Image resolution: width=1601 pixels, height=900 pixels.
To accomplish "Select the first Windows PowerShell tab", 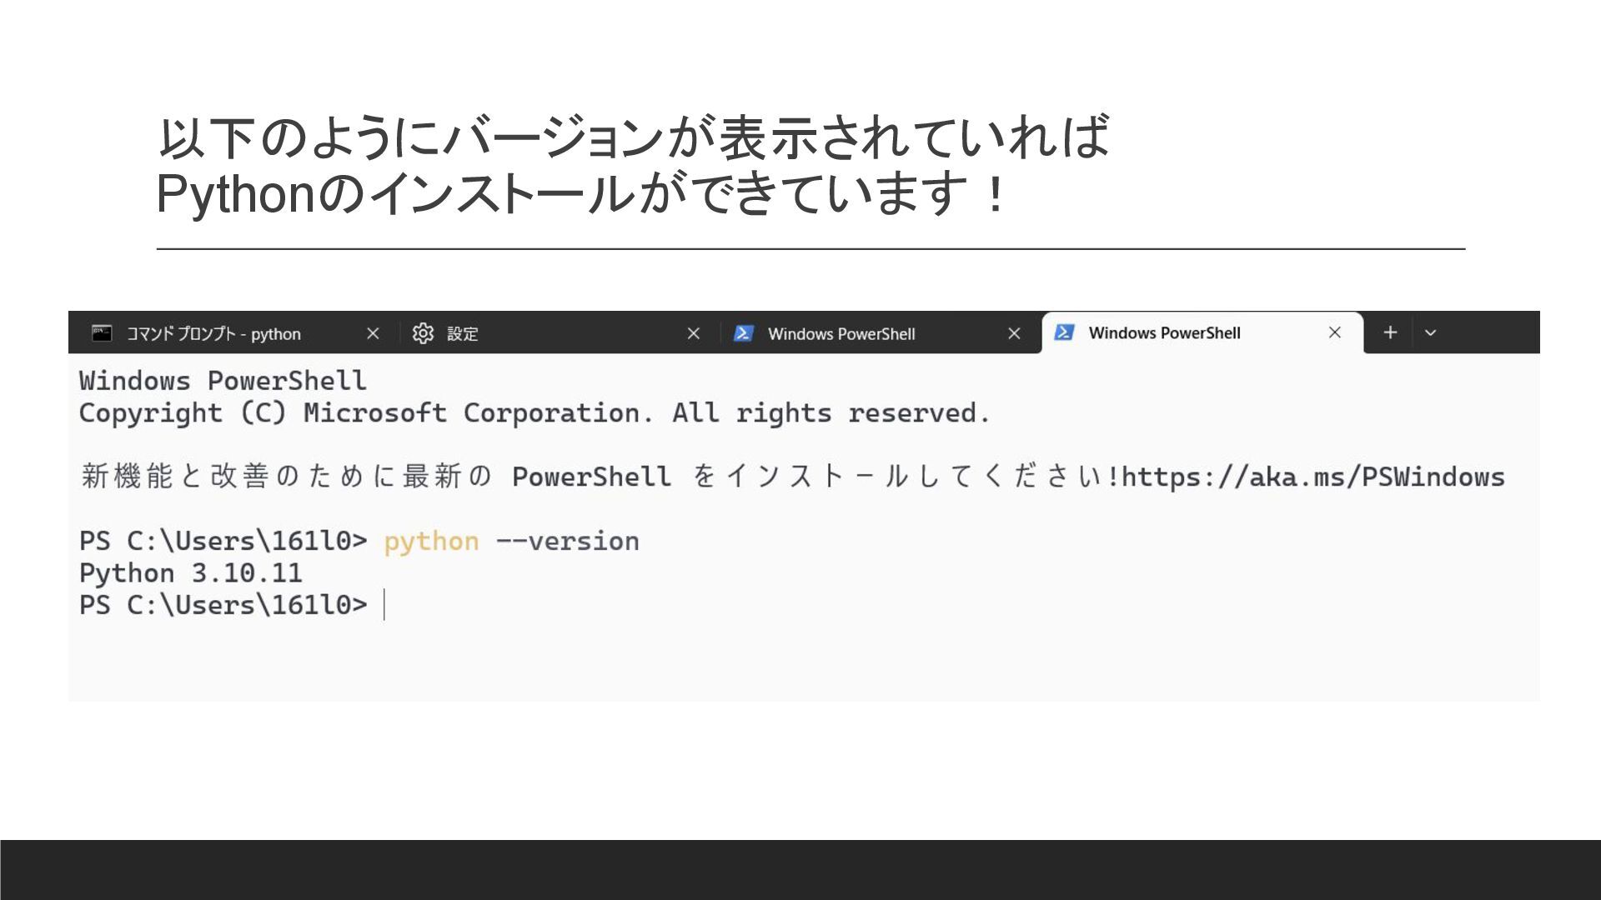I will pyautogui.click(x=841, y=334).
